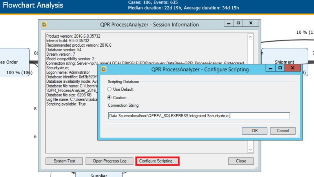The height and width of the screenshot is (177, 314).
Task: Click 'Database version: 54' line
Action: coord(64,50)
